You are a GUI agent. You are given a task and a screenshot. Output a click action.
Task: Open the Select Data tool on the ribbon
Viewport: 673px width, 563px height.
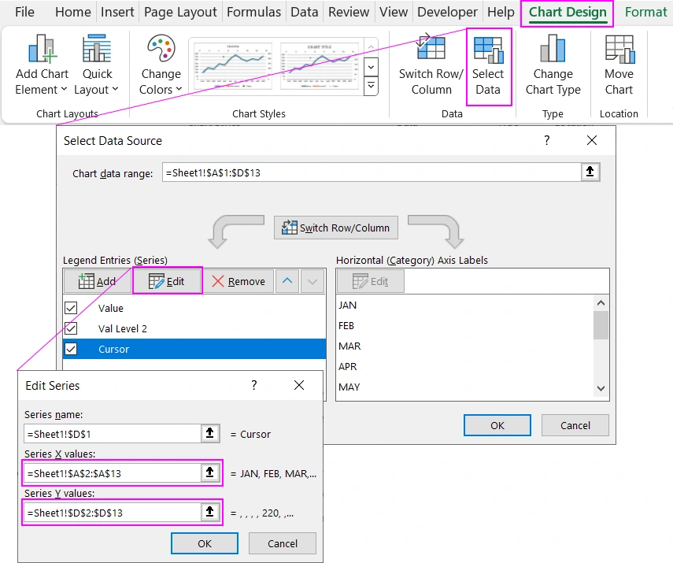[489, 67]
